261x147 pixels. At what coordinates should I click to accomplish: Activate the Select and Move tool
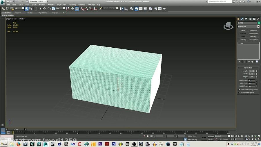pyautogui.click(x=45, y=9)
